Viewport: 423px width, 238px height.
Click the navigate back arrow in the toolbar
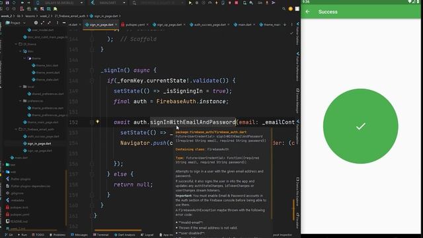(x=22, y=3)
